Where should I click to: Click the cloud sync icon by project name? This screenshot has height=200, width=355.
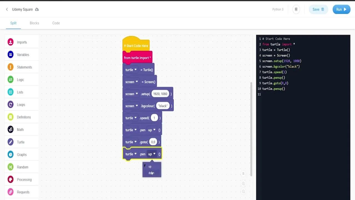[x=37, y=9]
